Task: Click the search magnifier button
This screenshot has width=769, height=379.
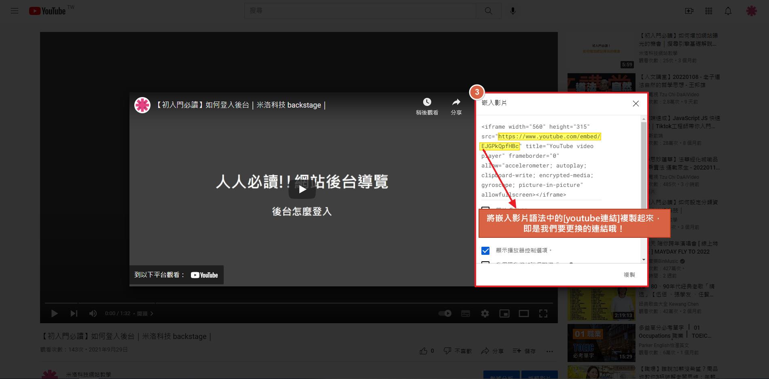Action: click(x=488, y=11)
